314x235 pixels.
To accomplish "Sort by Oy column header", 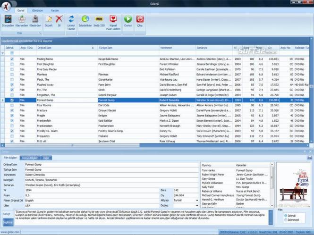I will (x=273, y=48).
